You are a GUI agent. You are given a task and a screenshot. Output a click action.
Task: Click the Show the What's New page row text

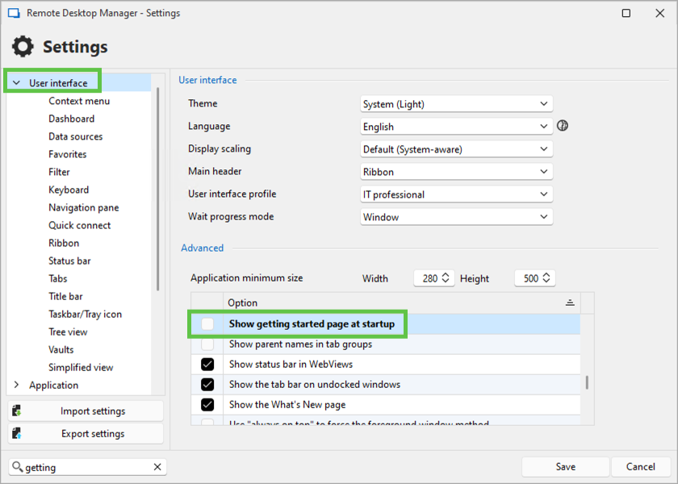pyautogui.click(x=287, y=404)
